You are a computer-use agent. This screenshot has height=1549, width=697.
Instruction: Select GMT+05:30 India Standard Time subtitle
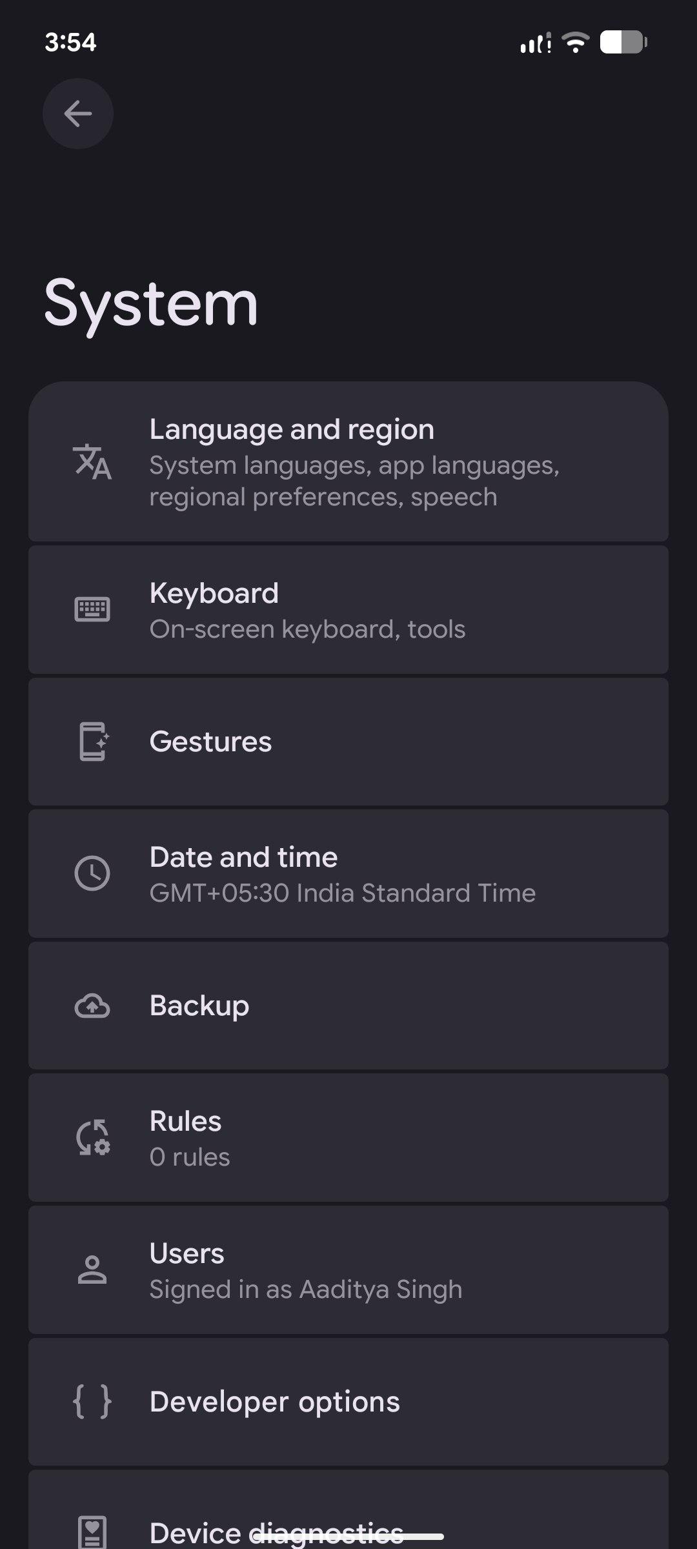point(342,893)
